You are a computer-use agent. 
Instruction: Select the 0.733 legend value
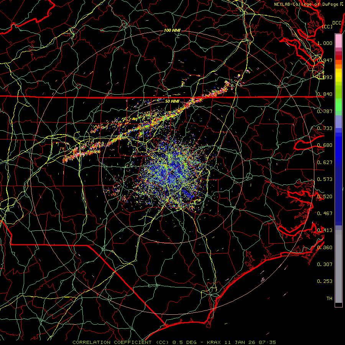pyautogui.click(x=325, y=128)
